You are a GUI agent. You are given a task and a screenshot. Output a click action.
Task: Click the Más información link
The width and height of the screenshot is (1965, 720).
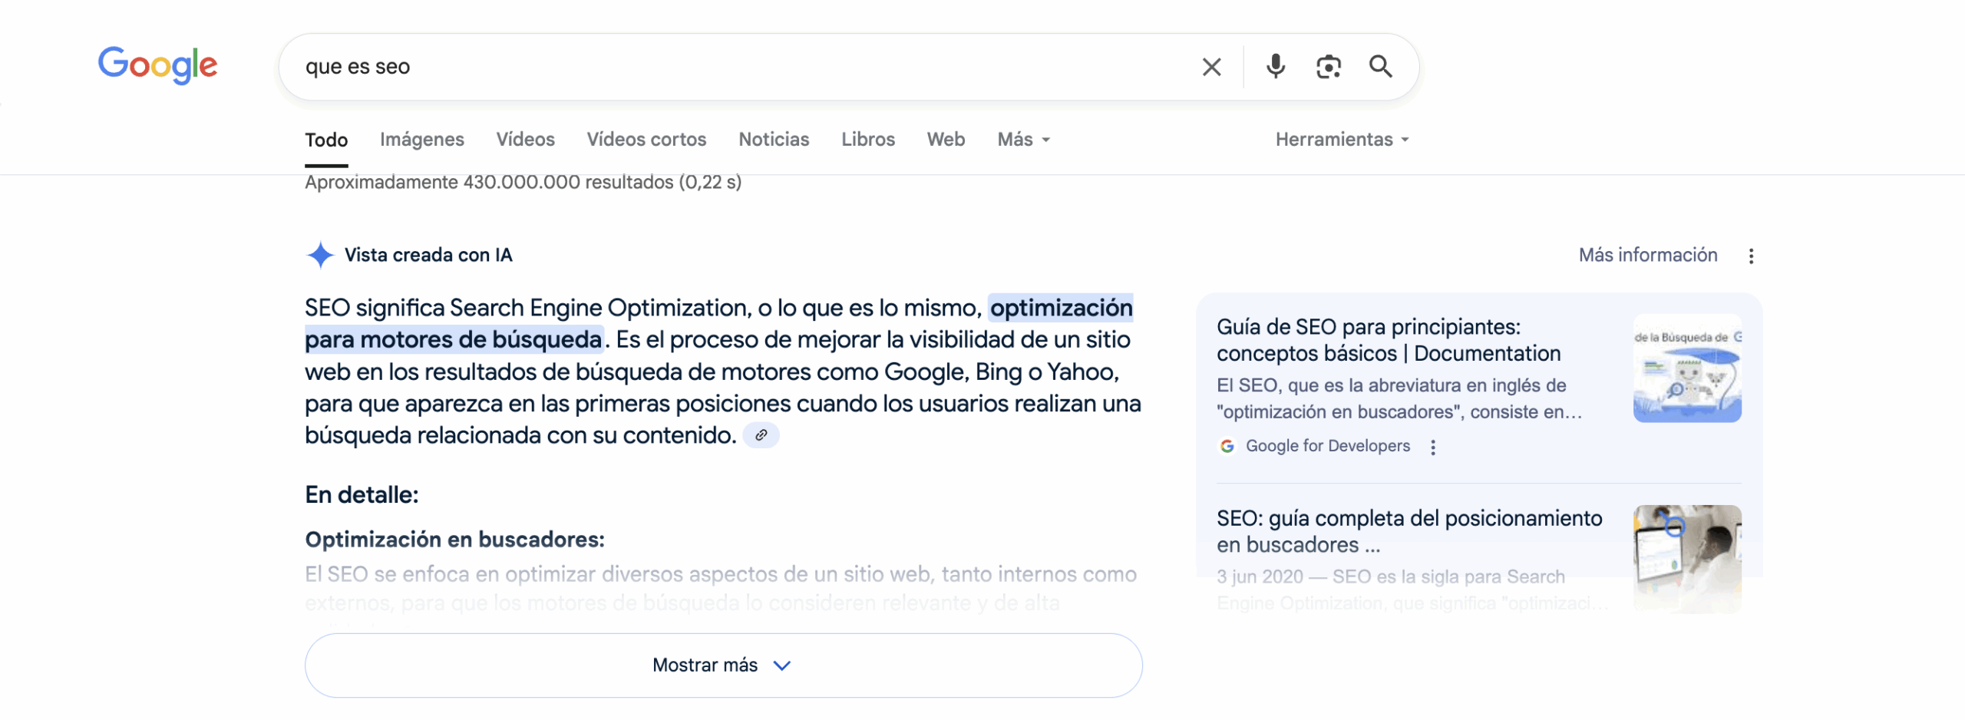(x=1648, y=255)
